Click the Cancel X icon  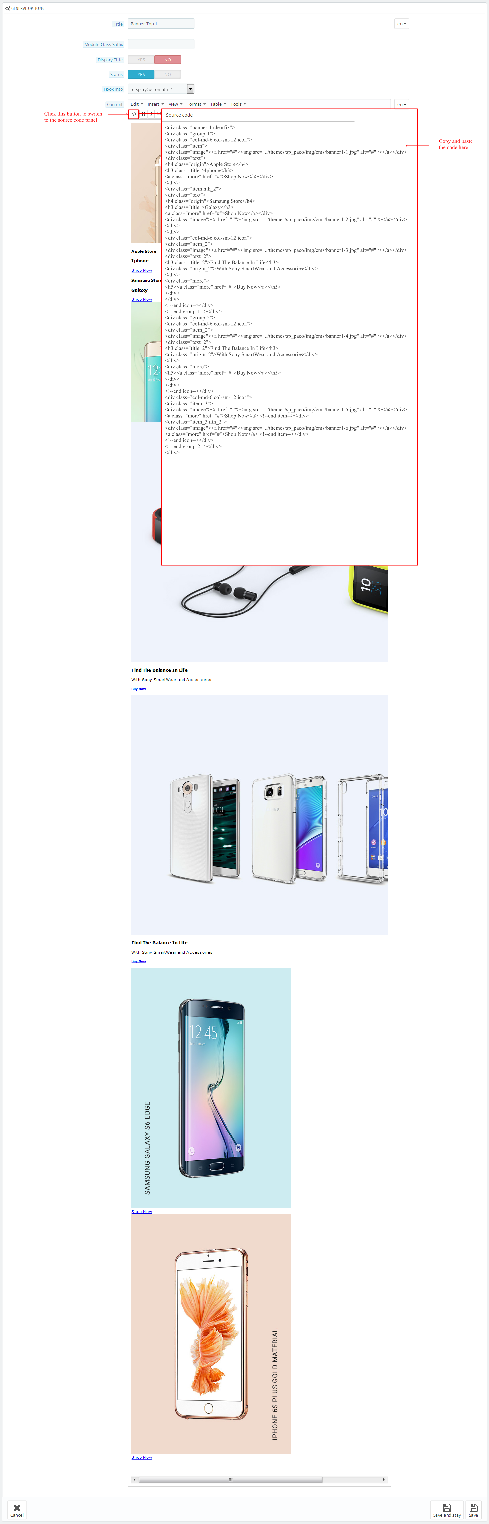(x=17, y=1507)
